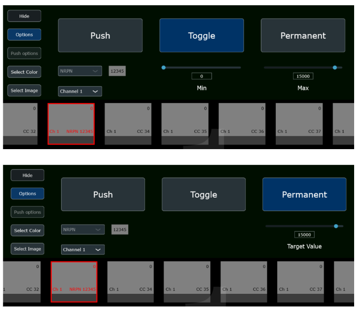Click the Max slider handle
The image size is (356, 309).
pos(335,68)
